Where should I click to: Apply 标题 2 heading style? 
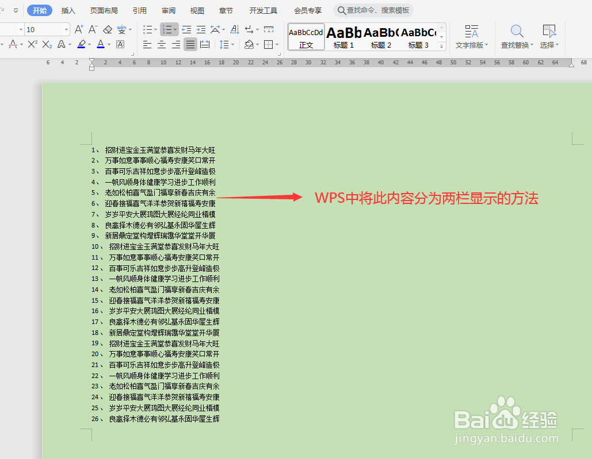click(381, 37)
